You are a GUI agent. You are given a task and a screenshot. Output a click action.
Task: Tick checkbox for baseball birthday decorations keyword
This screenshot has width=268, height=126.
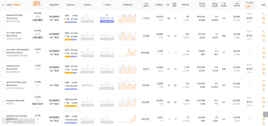pyautogui.click(x=3, y=20)
